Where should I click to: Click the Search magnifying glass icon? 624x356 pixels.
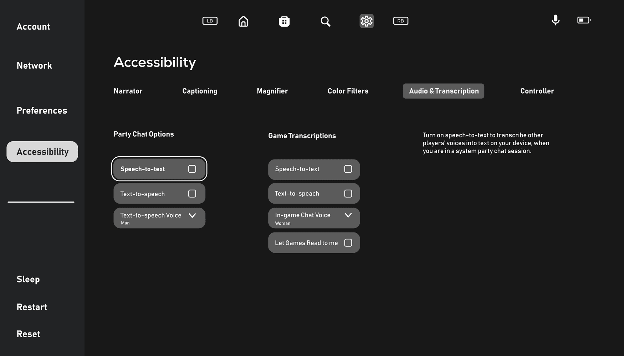click(x=325, y=21)
